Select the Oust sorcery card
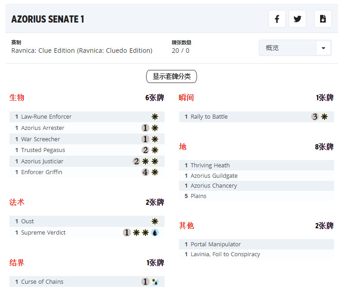This screenshot has height=295, width=344. point(28,221)
